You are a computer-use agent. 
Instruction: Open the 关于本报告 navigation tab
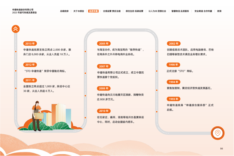(79, 11)
